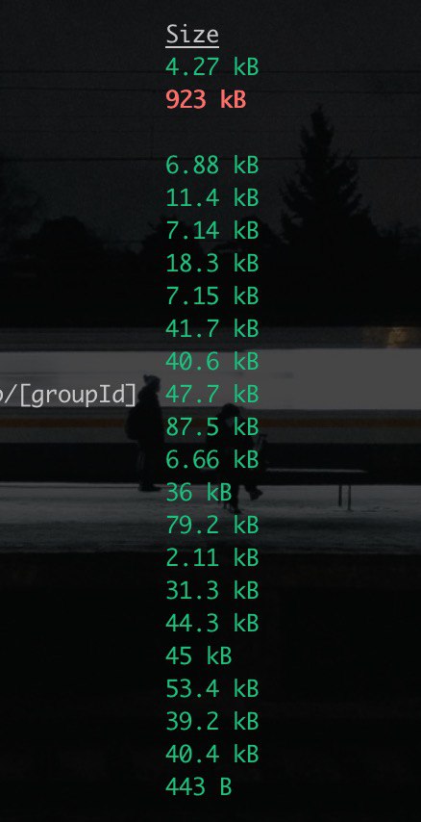The height and width of the screenshot is (822, 421).
Task: Select the 4.27 kB size entry
Action: pos(212,67)
